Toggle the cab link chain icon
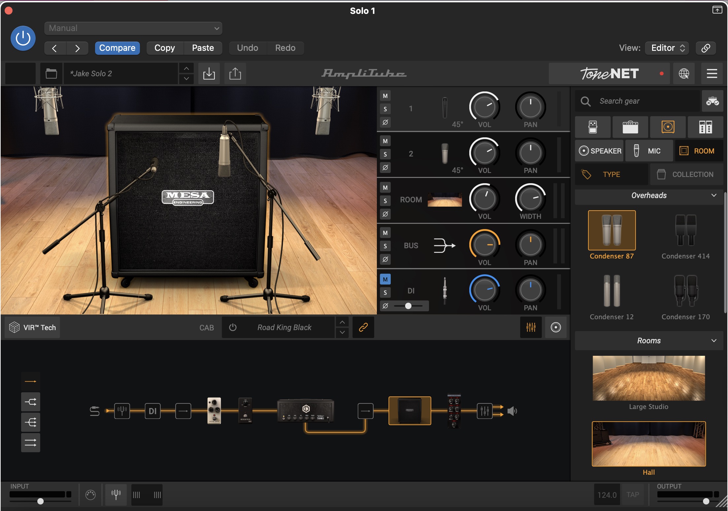The image size is (728, 511). (363, 327)
